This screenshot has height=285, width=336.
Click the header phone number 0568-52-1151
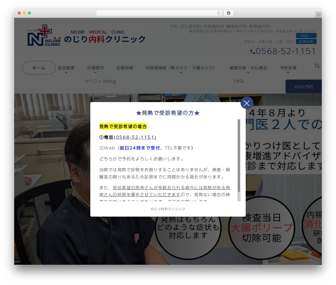point(286,51)
